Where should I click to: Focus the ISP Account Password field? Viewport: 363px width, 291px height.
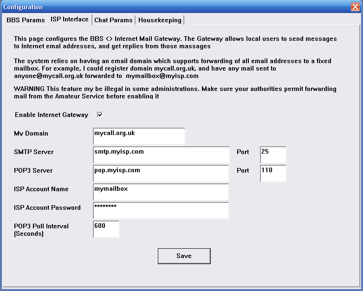coord(161,210)
